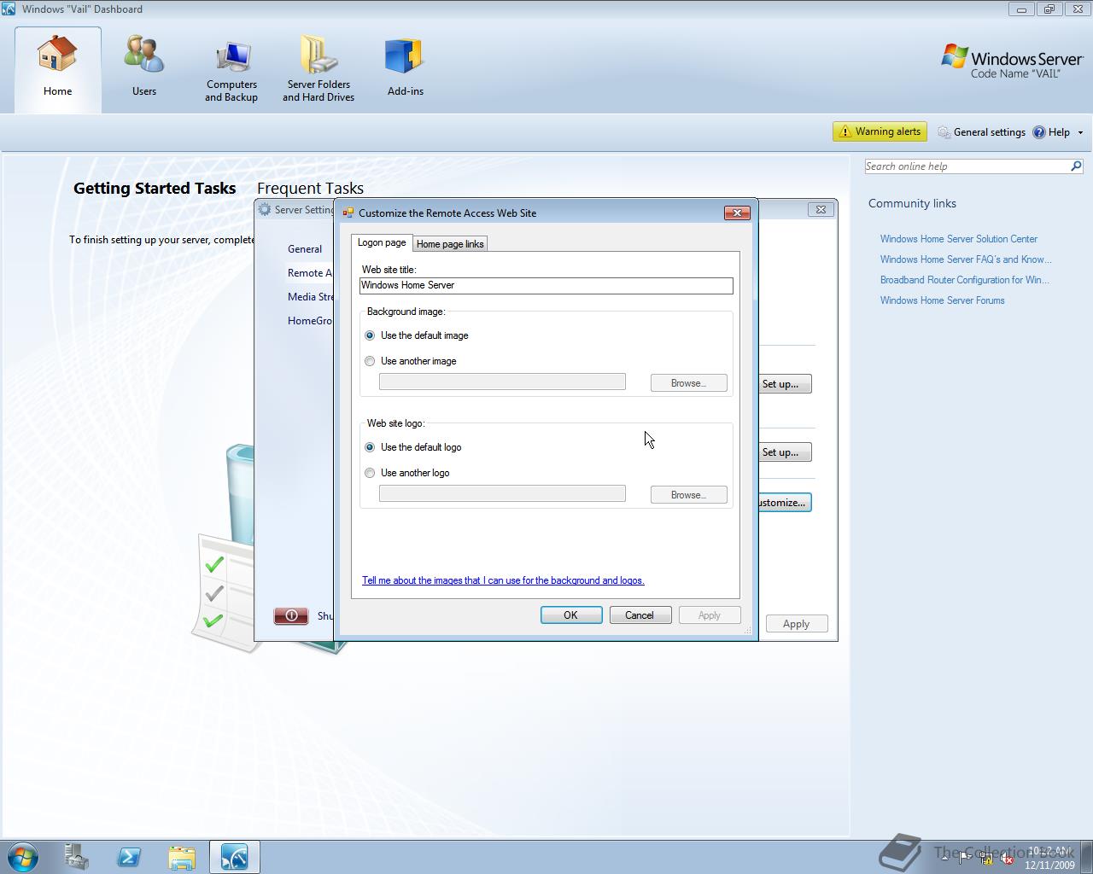1093x874 pixels.
Task: Open Getting Started Tasks tab
Action: (x=155, y=189)
